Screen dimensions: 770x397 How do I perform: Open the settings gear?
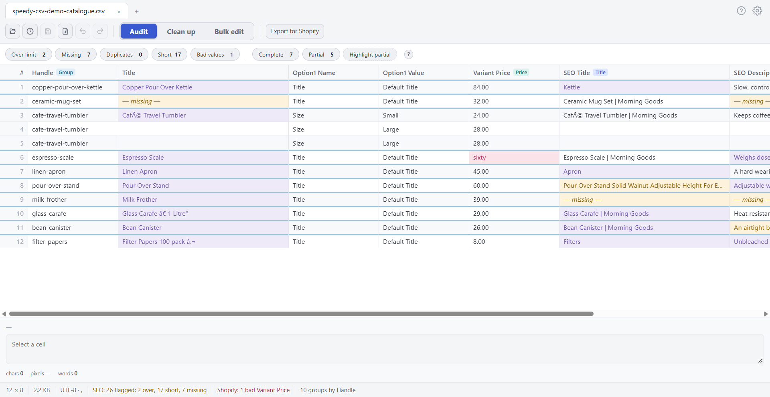tap(757, 11)
